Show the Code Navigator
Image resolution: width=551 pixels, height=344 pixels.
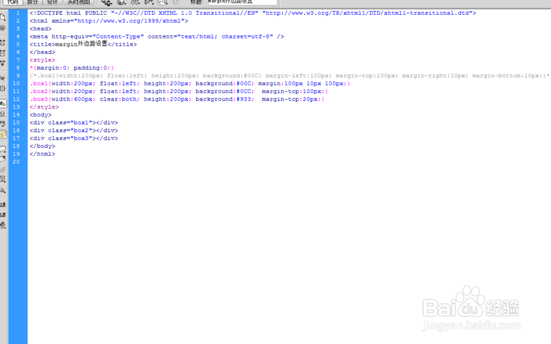pyautogui.click(x=3, y=28)
